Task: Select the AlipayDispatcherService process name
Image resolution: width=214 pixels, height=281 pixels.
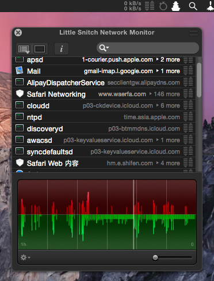Action: point(66,83)
